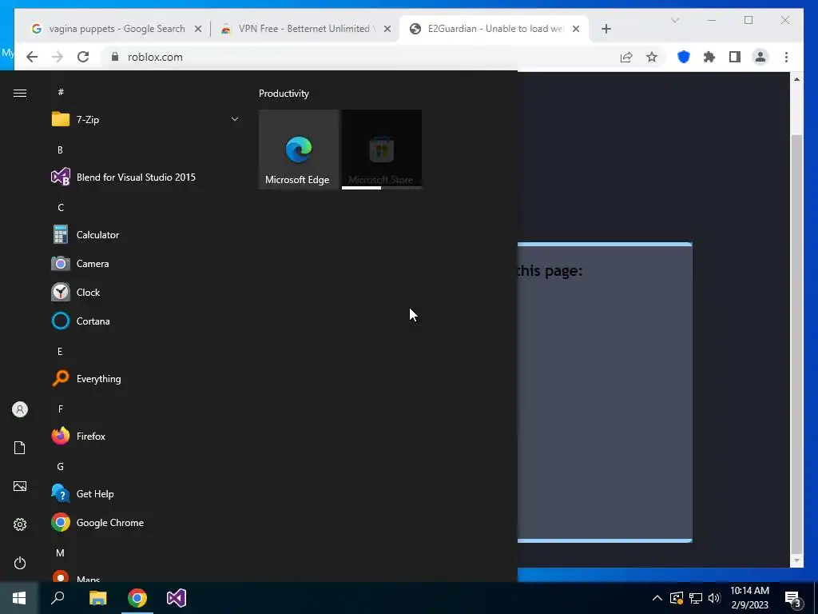Viewport: 818px width, 614px height.
Task: Open the taskbar clock and date
Action: click(x=749, y=598)
